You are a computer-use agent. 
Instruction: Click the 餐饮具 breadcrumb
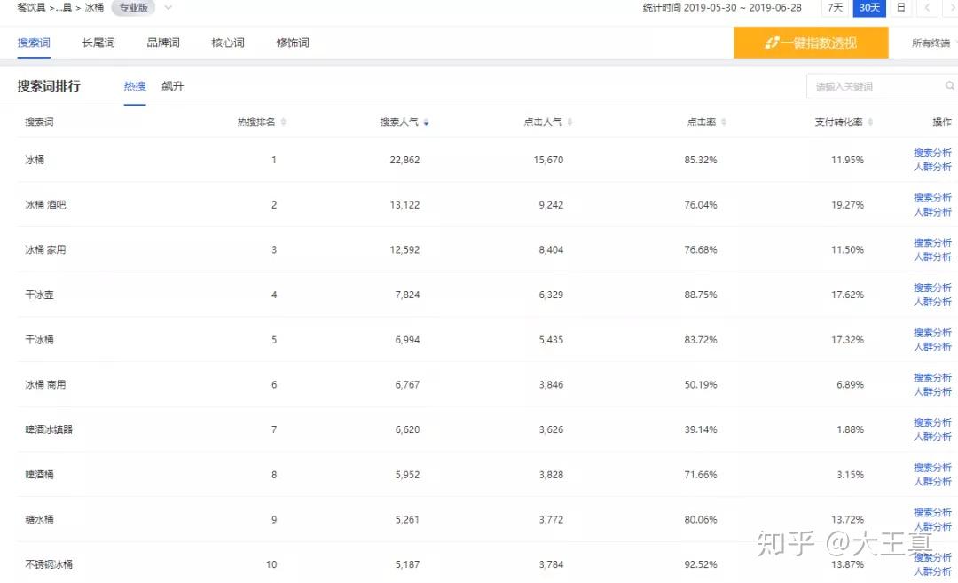point(31,8)
